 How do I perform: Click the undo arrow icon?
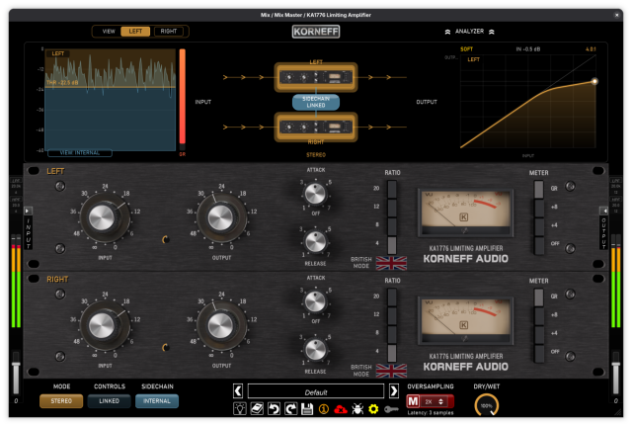(274, 409)
